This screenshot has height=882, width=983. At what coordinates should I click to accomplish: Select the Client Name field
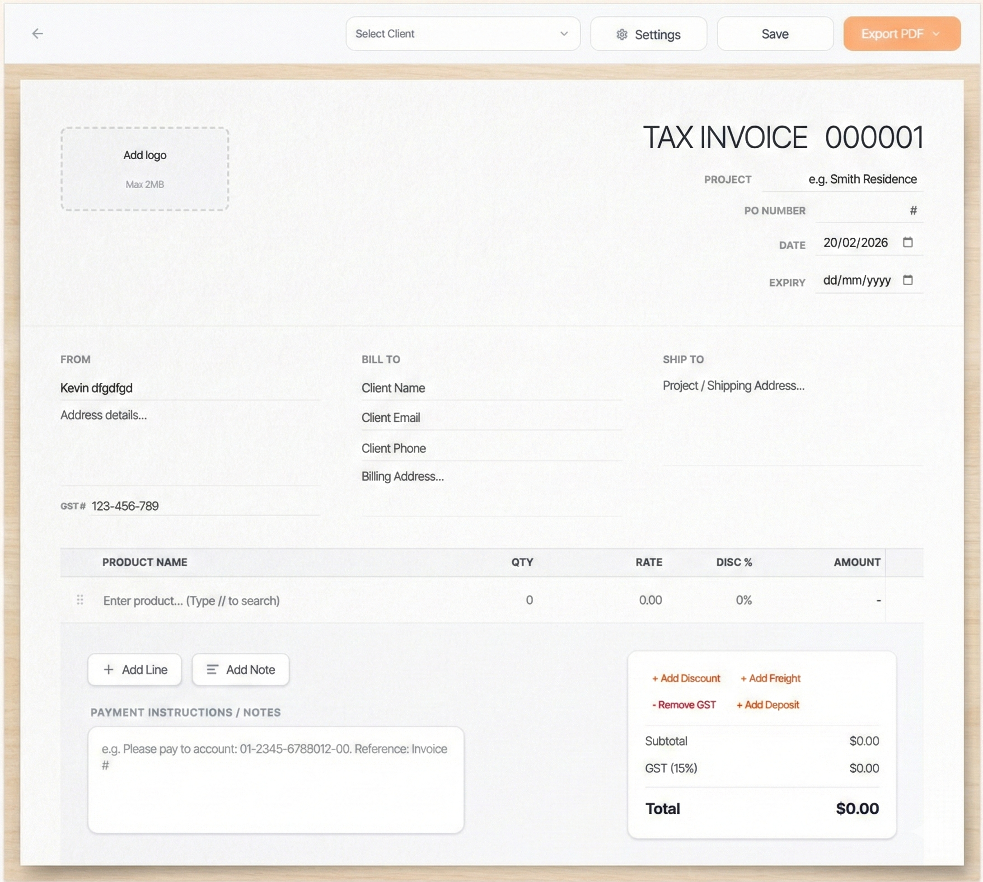tap(490, 388)
